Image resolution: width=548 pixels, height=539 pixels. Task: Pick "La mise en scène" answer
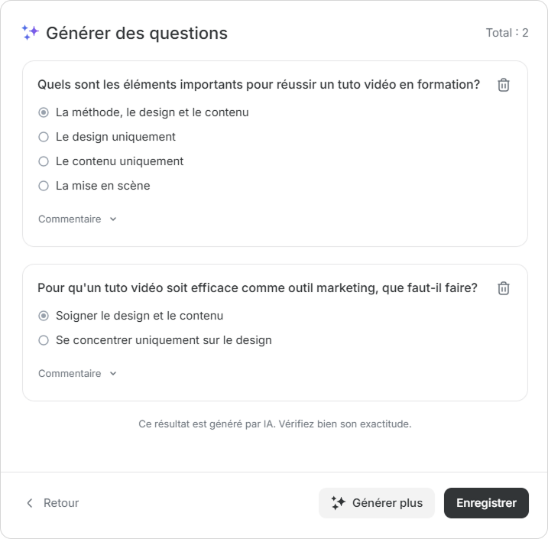[x=44, y=186]
